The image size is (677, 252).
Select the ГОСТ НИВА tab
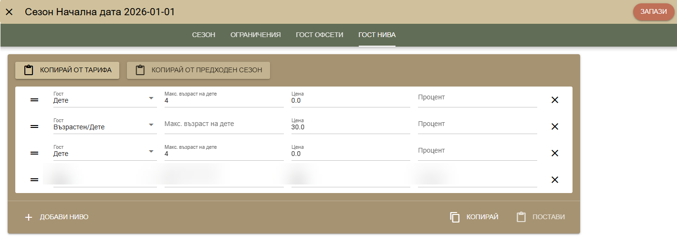click(377, 35)
